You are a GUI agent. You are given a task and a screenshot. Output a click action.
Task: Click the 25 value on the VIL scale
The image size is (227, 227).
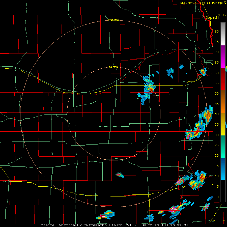coord(217,145)
